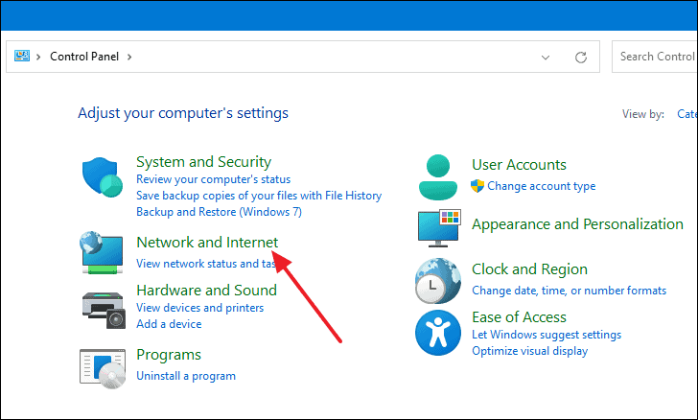Screen dimensions: 698x420
Task: Click Let Windows suggest settings
Action: click(x=547, y=335)
